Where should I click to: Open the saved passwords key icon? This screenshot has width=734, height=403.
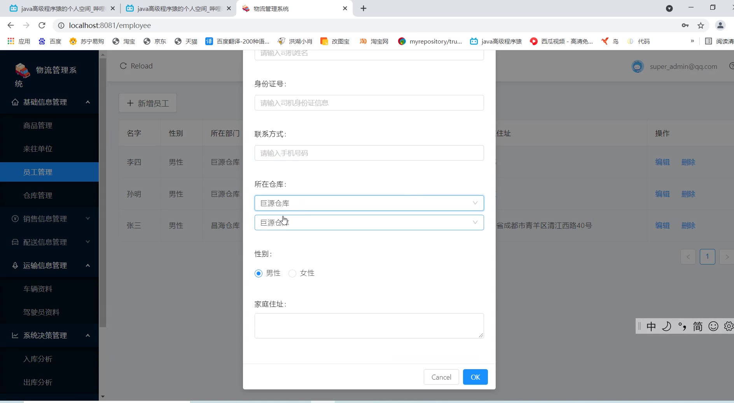pos(685,25)
